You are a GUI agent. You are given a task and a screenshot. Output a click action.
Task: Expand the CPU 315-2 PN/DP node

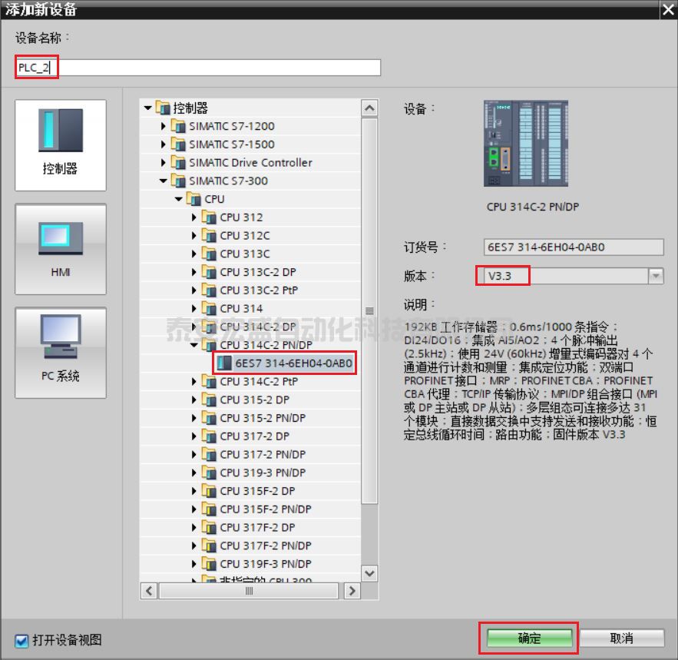click(194, 418)
